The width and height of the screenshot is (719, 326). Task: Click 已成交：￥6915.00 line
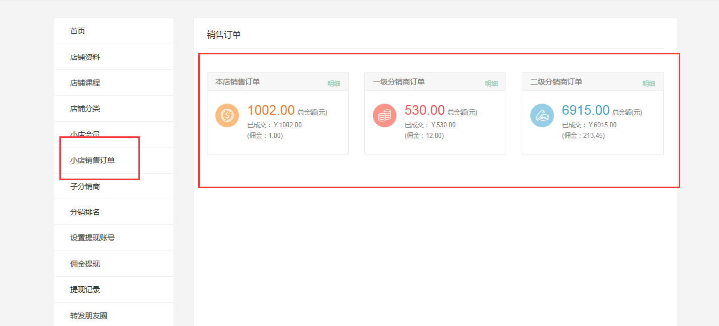click(x=589, y=125)
